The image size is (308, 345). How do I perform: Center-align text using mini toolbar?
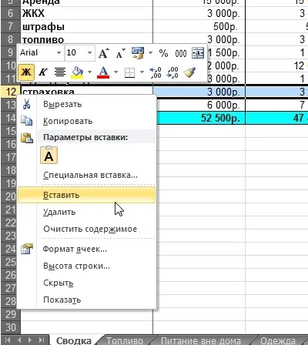point(60,72)
